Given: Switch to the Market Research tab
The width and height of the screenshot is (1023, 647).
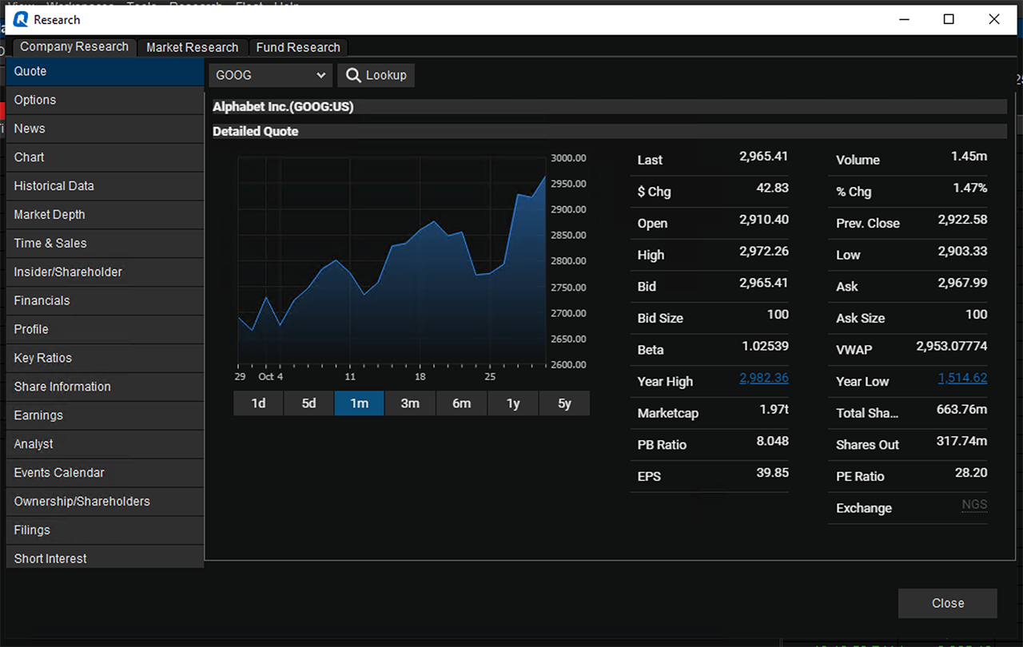Looking at the screenshot, I should pos(193,48).
